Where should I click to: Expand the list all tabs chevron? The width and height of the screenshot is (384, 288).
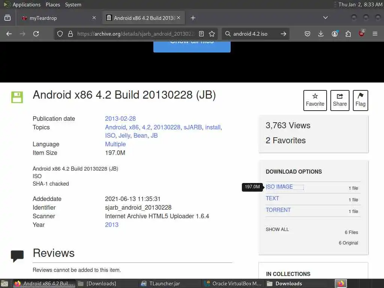pos(325,18)
